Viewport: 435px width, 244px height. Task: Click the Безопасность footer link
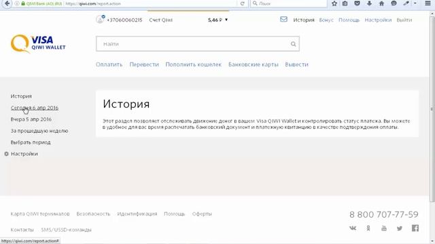click(93, 214)
